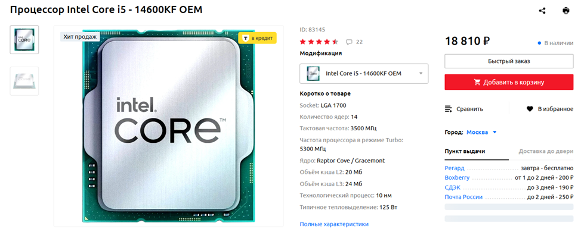Expand the Москва city selector
Viewport: 581px width, 238px height.
481,132
